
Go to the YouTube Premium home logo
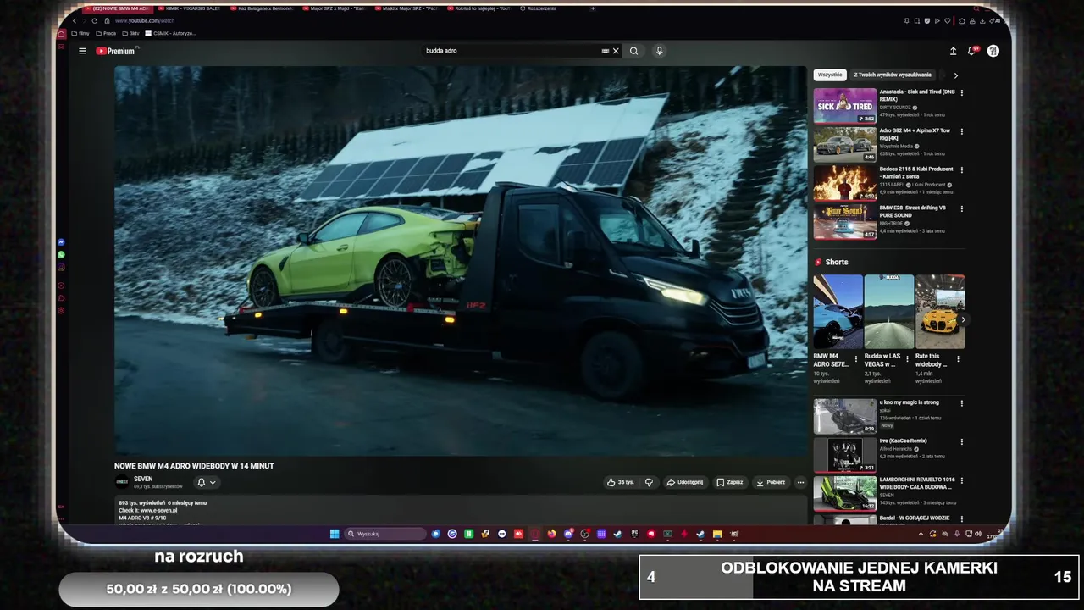[x=115, y=51]
